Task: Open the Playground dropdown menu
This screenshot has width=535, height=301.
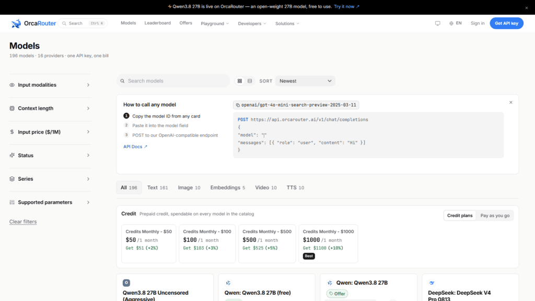Action: [x=215, y=24]
